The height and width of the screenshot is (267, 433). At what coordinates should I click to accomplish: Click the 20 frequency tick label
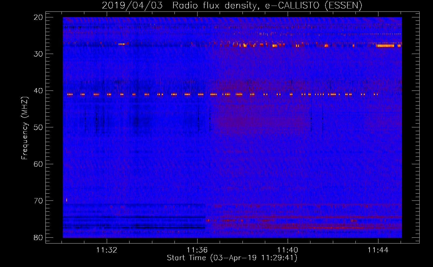[38, 17]
